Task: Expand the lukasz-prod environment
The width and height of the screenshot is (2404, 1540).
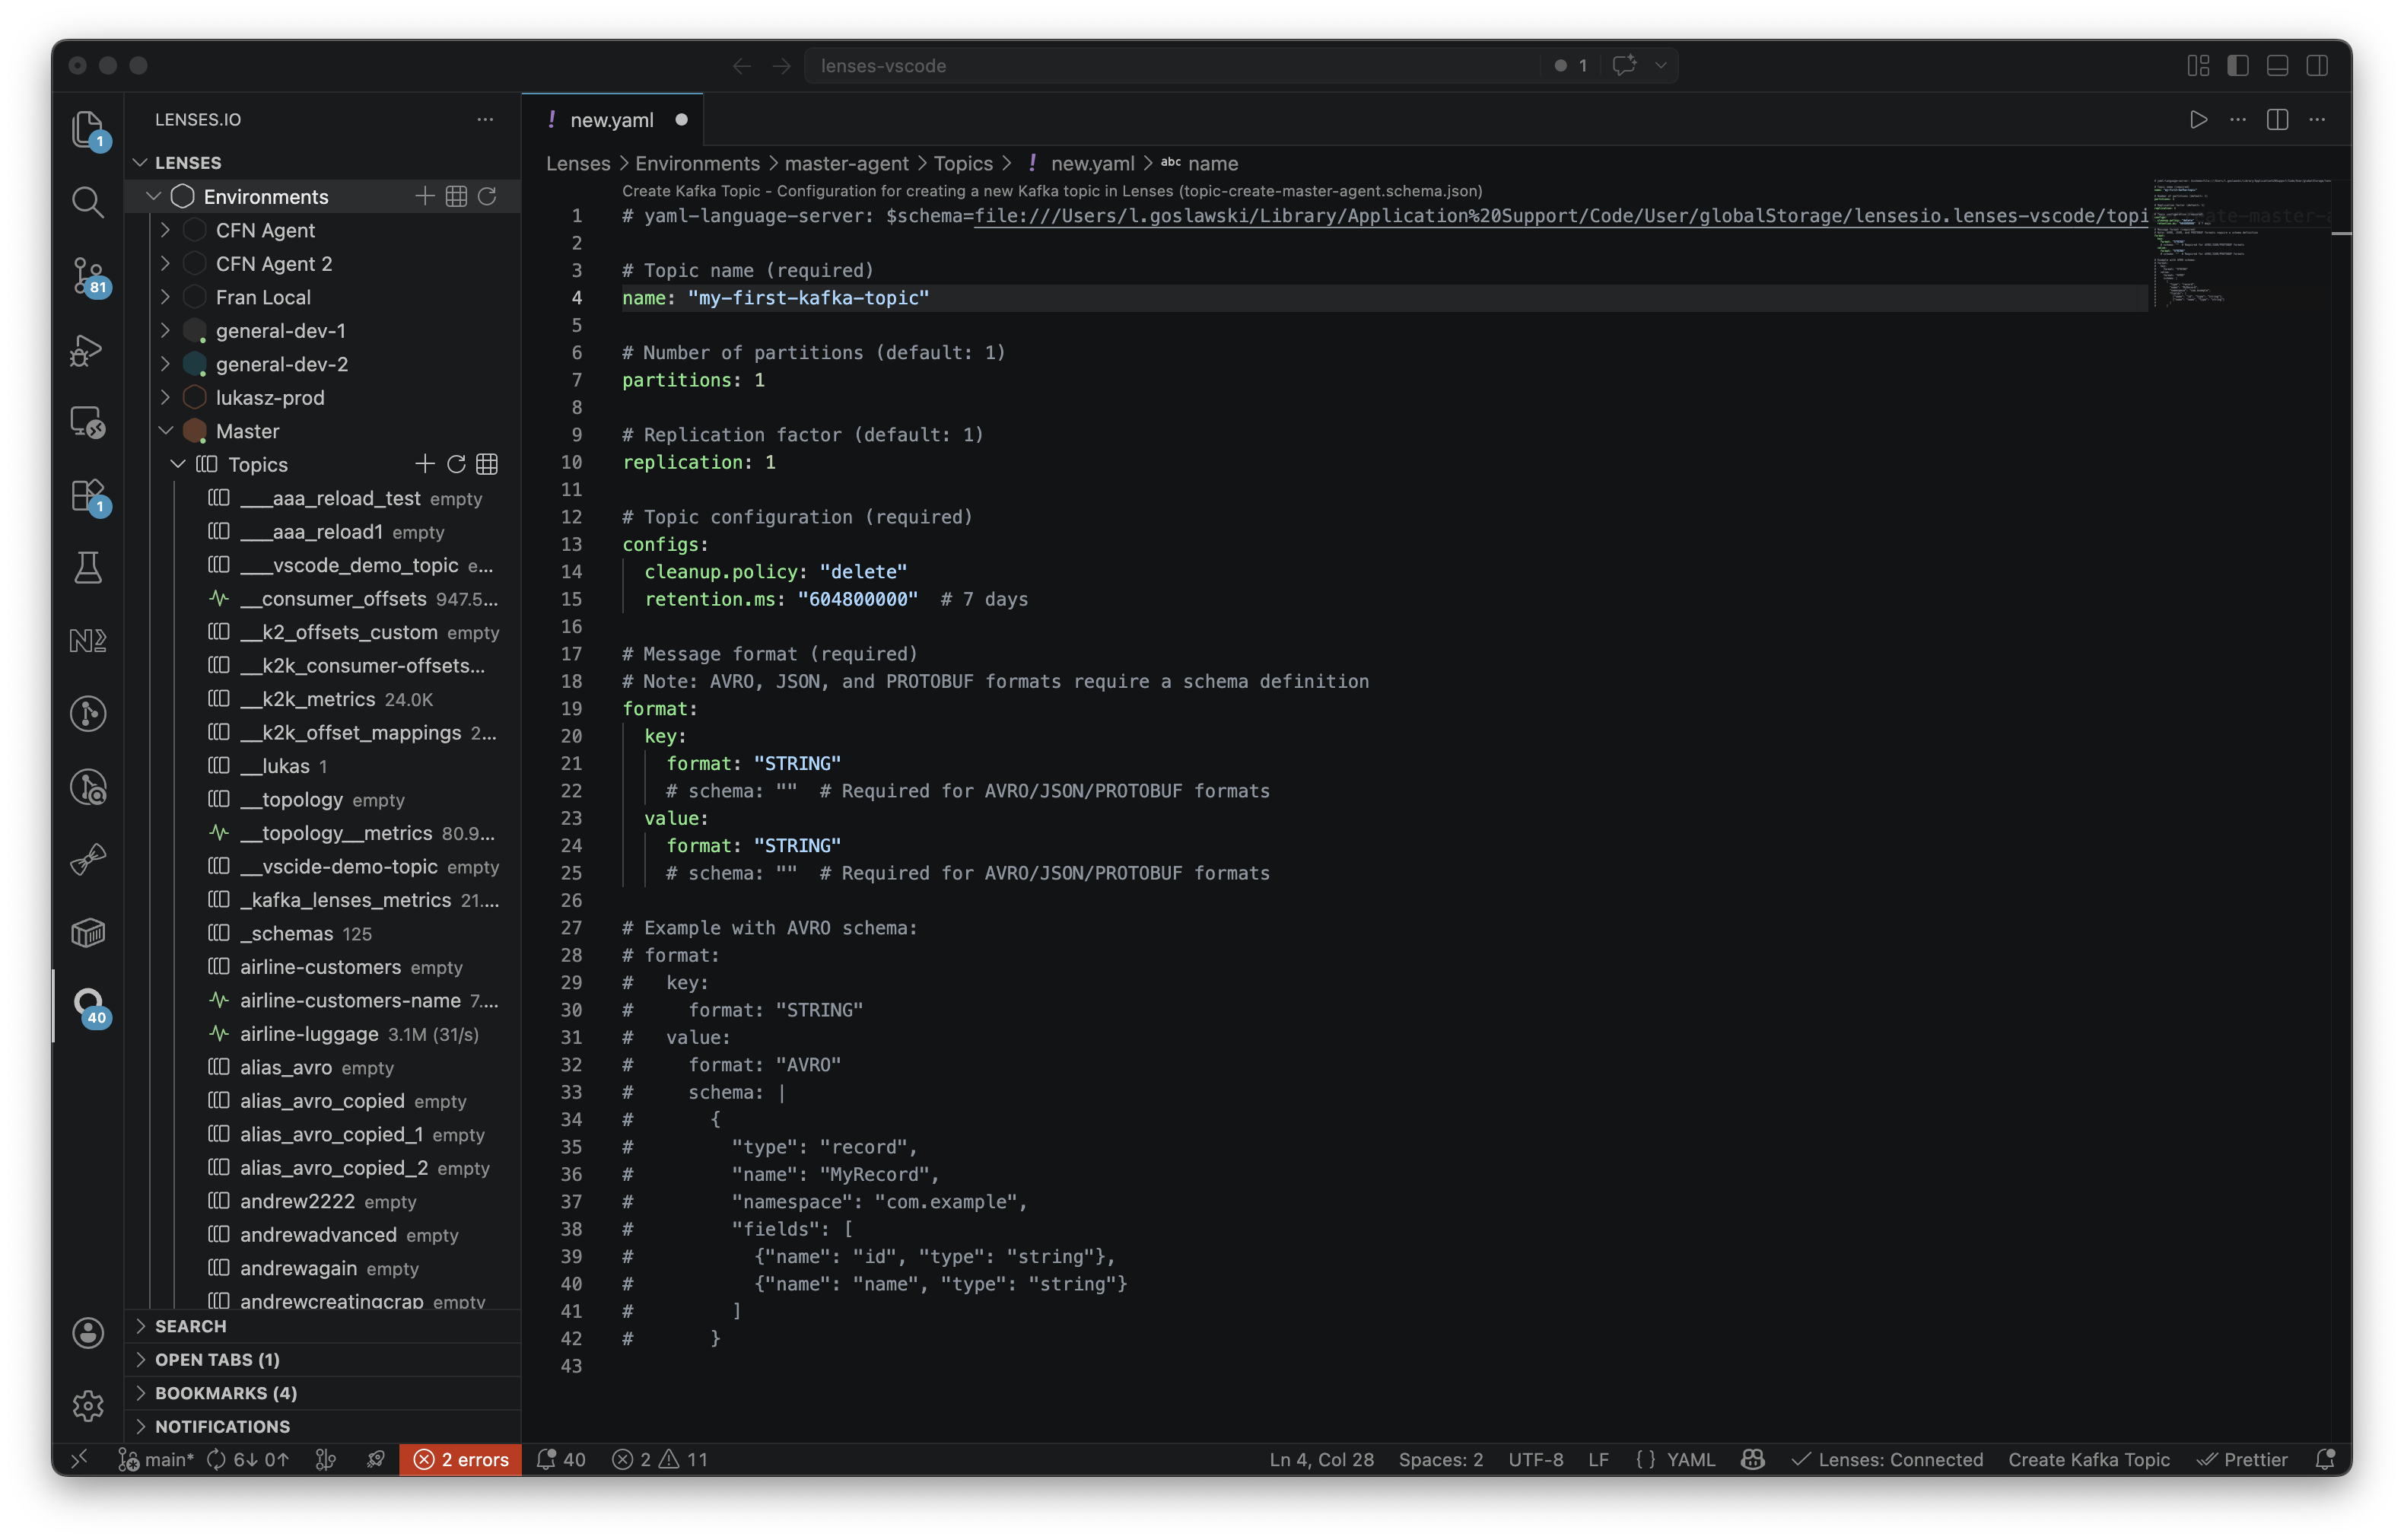Action: [166, 397]
